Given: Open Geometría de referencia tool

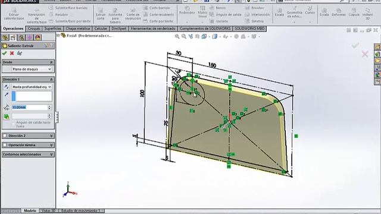Looking at the screenshot, I should pyautogui.click(x=294, y=12).
